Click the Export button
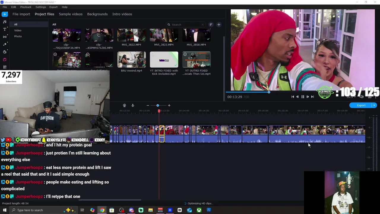The width and height of the screenshot is (380, 214). [x=361, y=105]
